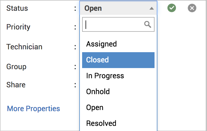
Task: Collapse the Status dropdown using its arrow
Action: [x=151, y=9]
